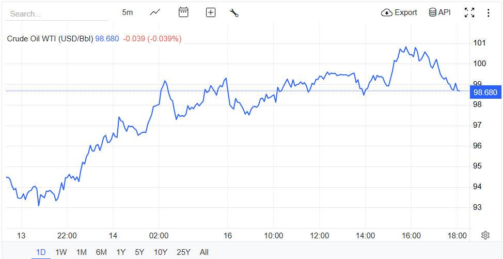Show All historical data
This screenshot has height=259, width=503.
[204, 252]
